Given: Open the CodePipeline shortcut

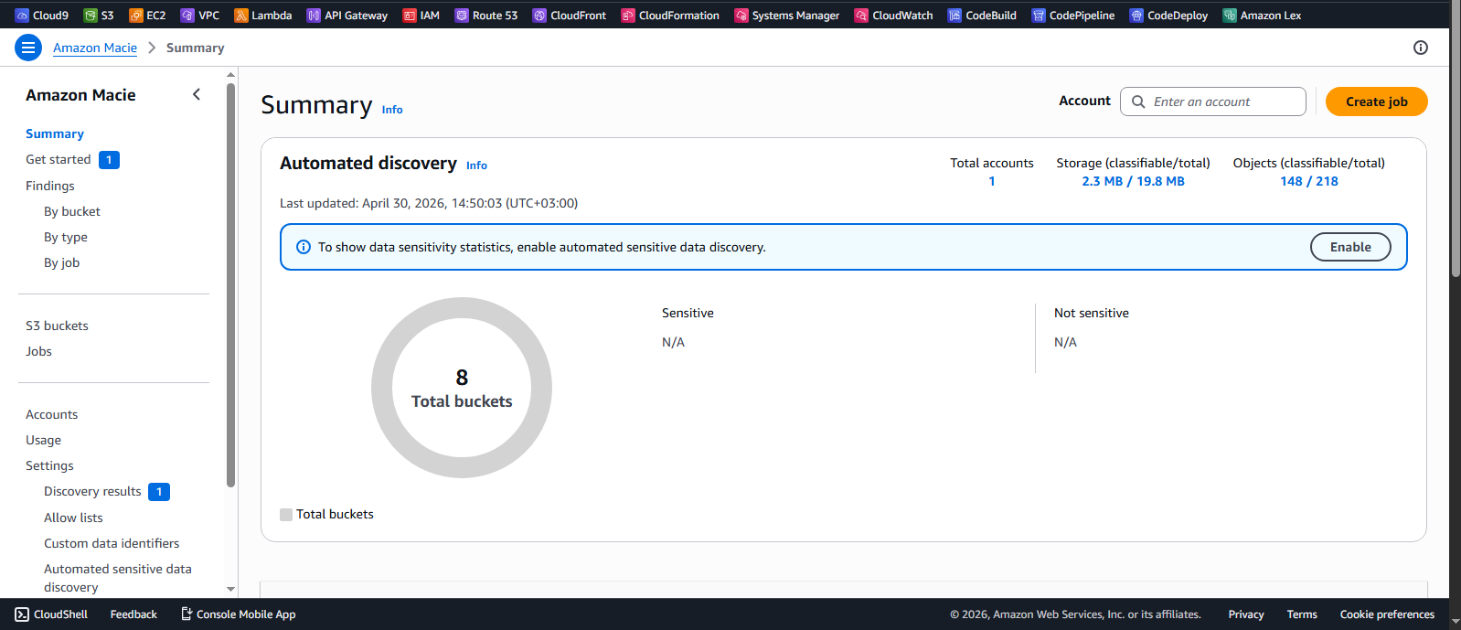Looking at the screenshot, I should pyautogui.click(x=1073, y=15).
